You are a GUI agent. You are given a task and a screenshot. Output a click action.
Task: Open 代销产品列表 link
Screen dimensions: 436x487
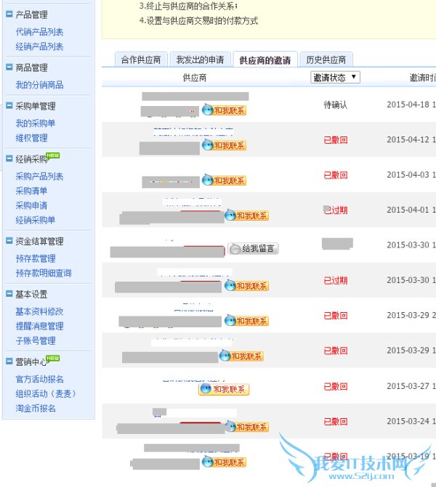39,32
